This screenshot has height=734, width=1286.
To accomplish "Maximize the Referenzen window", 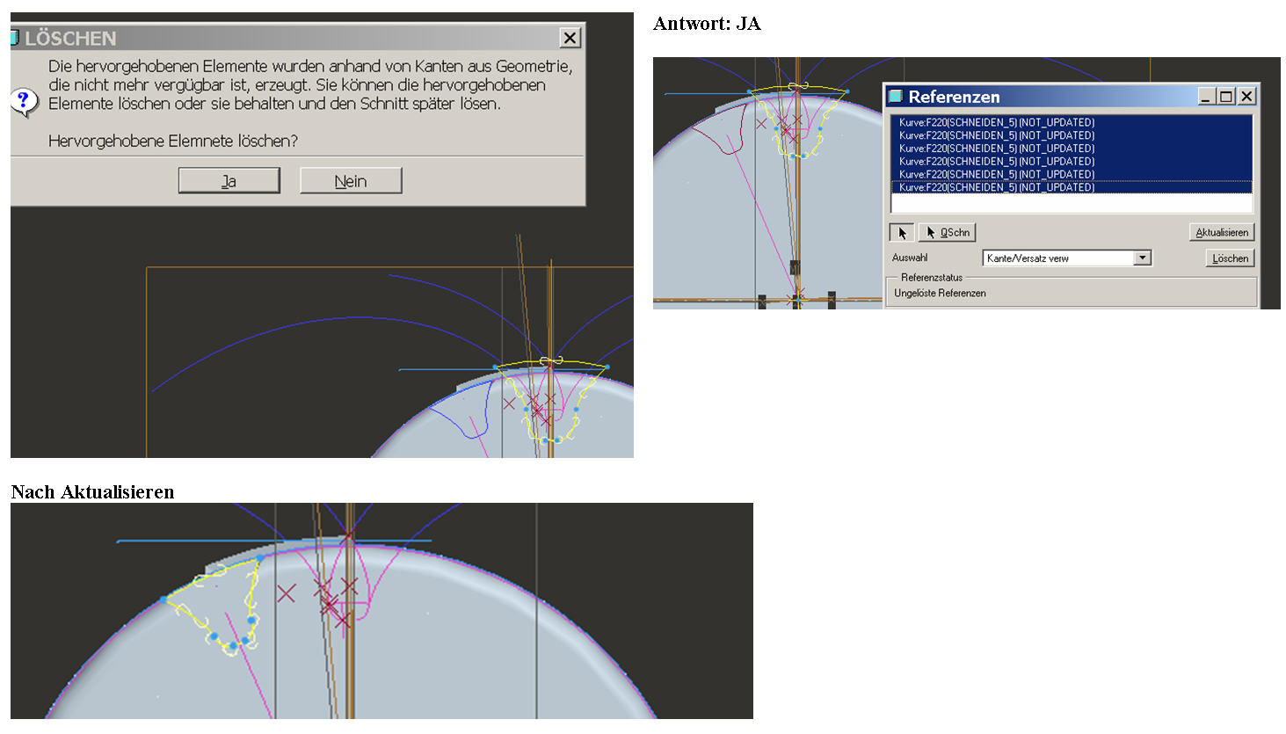I will point(1225,96).
